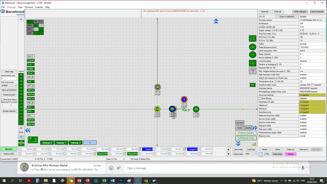Click the Write changes button
Viewport: 327px width, 184px height.
tap(300, 12)
